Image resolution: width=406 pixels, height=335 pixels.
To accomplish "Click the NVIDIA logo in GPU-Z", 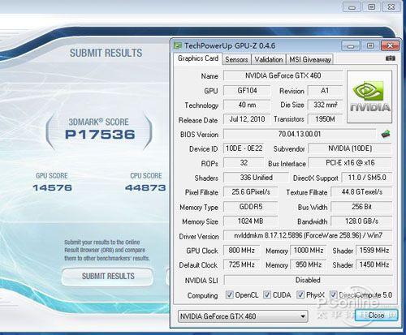I will [369, 97].
